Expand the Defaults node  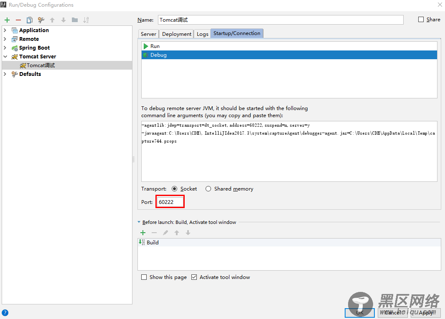5,74
